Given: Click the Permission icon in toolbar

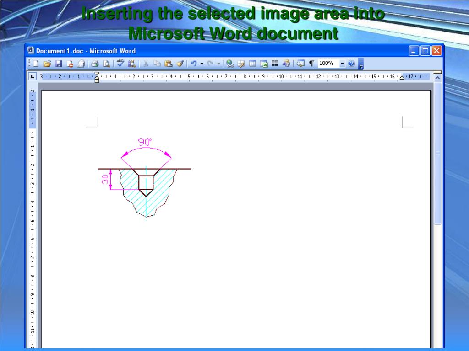Looking at the screenshot, I should point(70,64).
